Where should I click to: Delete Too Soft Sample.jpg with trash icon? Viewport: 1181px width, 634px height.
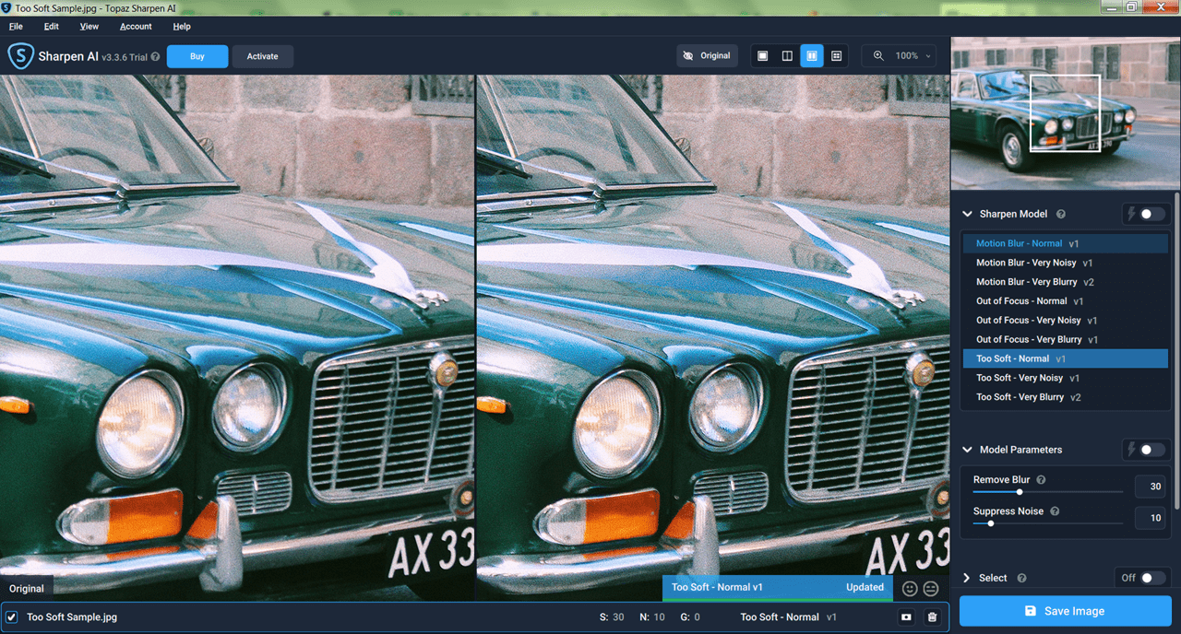pos(932,617)
